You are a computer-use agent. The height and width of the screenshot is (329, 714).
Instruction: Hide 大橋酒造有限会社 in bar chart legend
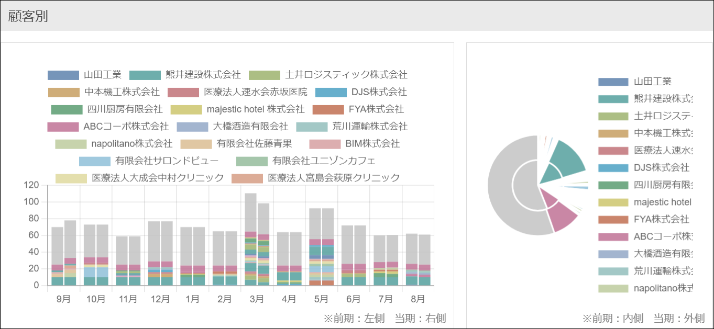(x=232, y=126)
